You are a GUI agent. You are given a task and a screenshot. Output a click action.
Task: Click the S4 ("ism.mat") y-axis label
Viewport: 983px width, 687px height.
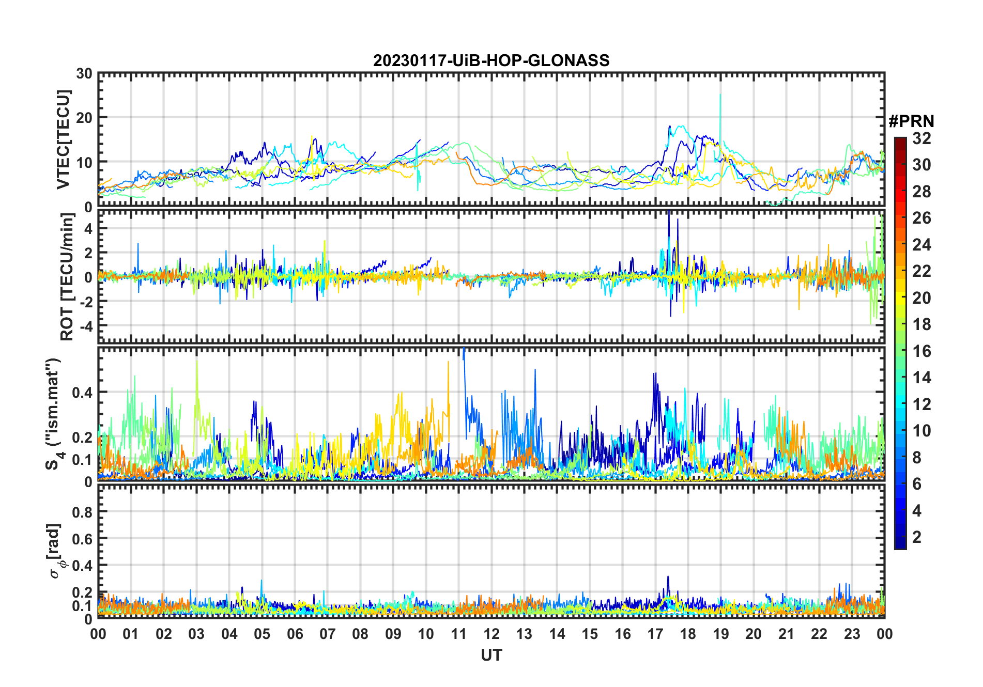[x=55, y=414]
